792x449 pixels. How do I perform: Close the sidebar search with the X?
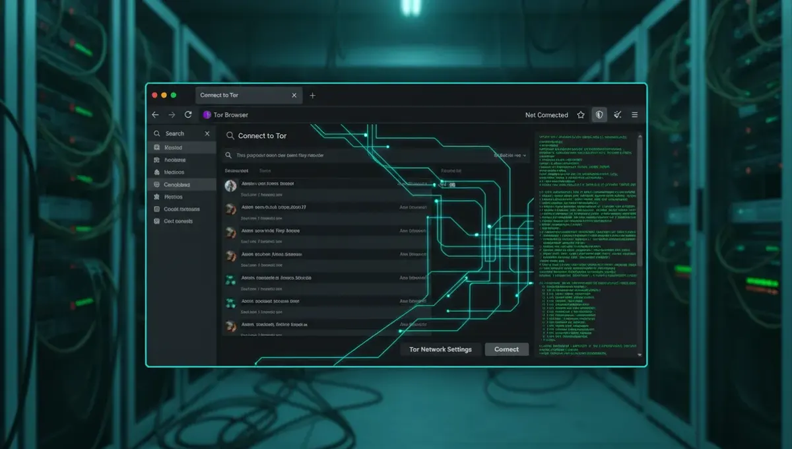click(207, 133)
